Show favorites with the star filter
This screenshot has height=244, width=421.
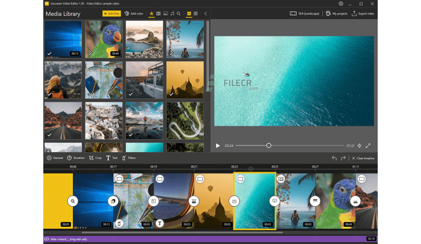(152, 14)
